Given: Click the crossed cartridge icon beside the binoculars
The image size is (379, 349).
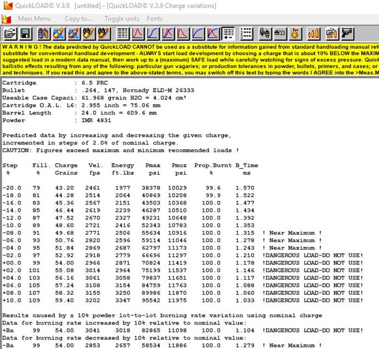Looking at the screenshot, I should tap(74, 33).
